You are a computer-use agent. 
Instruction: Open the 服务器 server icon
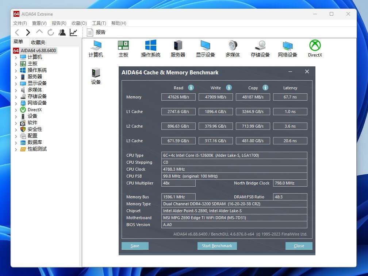click(x=178, y=46)
